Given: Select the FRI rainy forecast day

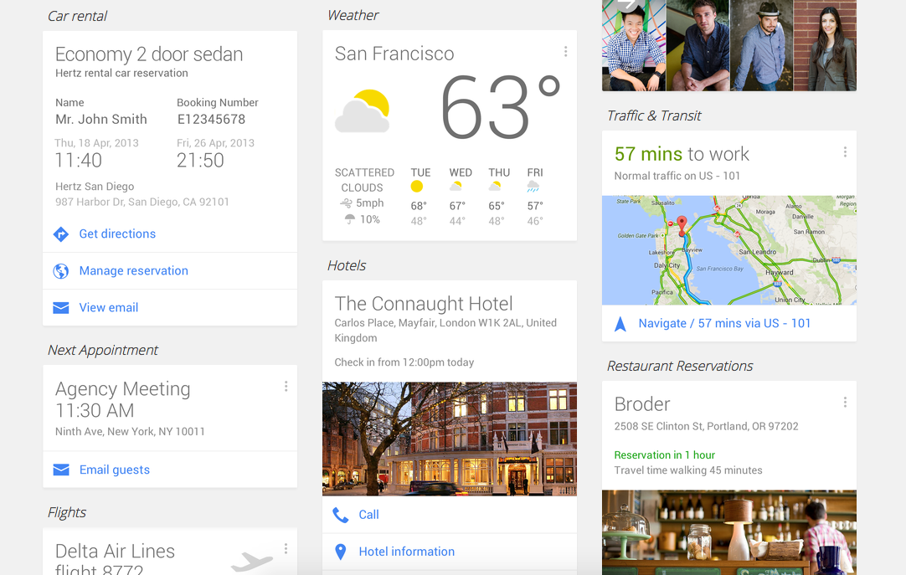Looking at the screenshot, I should (534, 196).
